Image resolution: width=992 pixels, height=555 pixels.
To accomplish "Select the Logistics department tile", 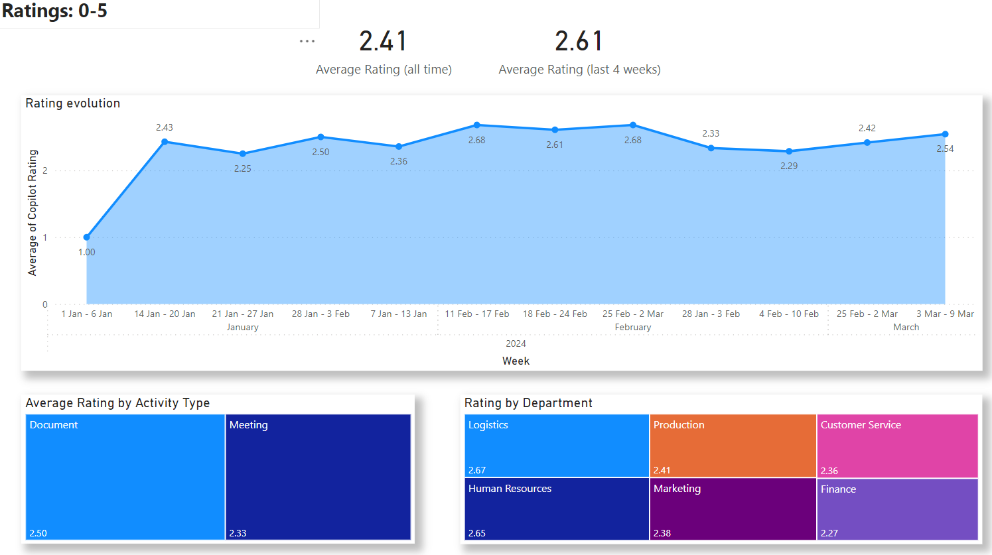I will [x=557, y=446].
